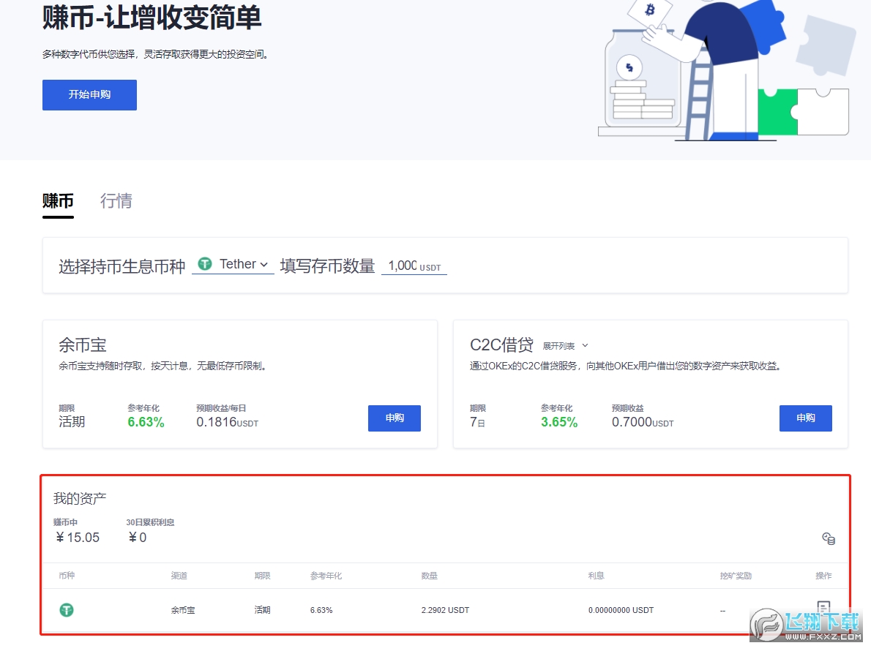Click 申购 in the C2C借贷 card
The width and height of the screenshot is (871, 651).
(805, 418)
